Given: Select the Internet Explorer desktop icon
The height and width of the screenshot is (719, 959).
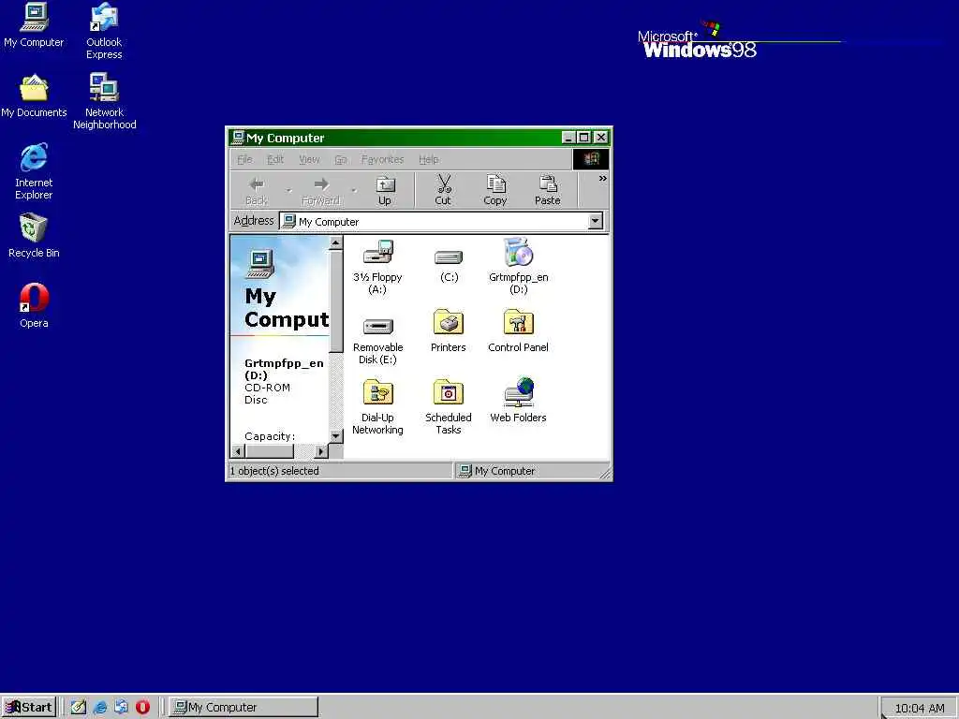Looking at the screenshot, I should pyautogui.click(x=34, y=171).
